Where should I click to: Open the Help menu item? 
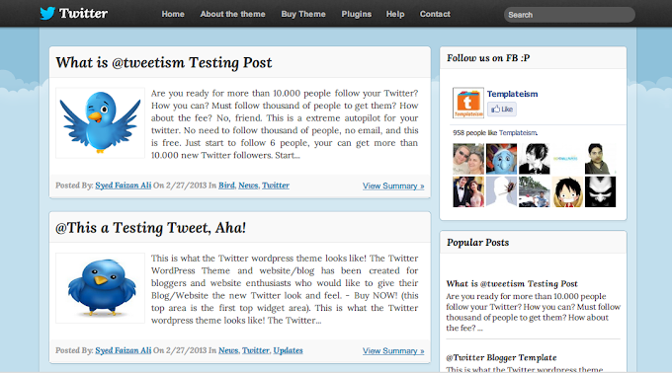pyautogui.click(x=395, y=14)
